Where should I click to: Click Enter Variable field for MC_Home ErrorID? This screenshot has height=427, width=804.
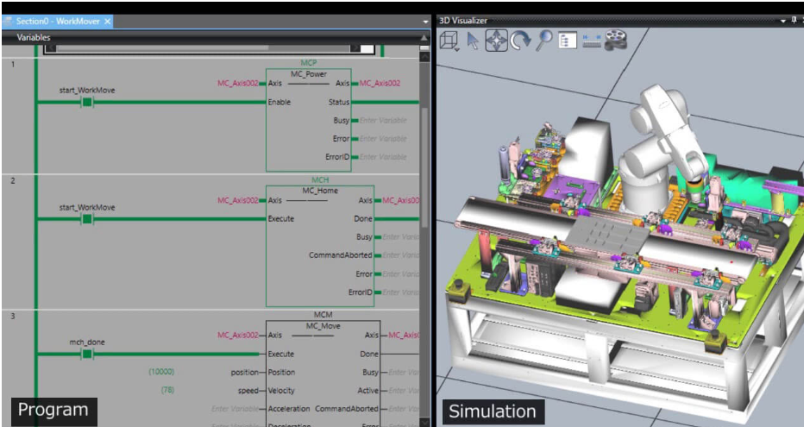(401, 292)
